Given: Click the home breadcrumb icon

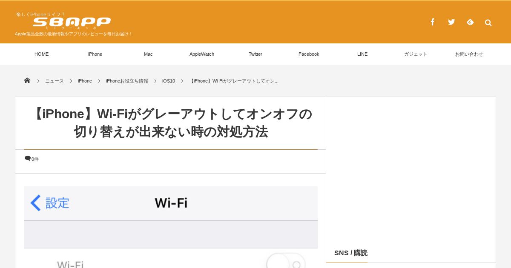Looking at the screenshot, I should click(27, 80).
